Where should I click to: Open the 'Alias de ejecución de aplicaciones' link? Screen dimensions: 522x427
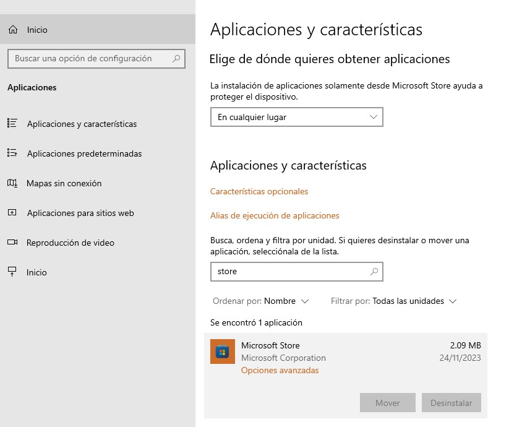click(x=275, y=215)
